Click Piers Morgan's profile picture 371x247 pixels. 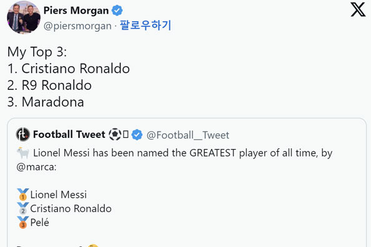click(x=24, y=17)
